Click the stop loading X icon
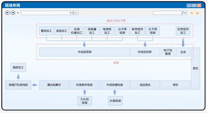207x113 pixels. (77, 13)
